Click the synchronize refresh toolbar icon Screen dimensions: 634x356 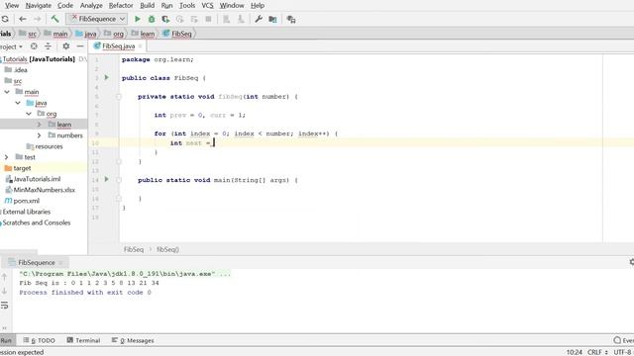(5, 19)
